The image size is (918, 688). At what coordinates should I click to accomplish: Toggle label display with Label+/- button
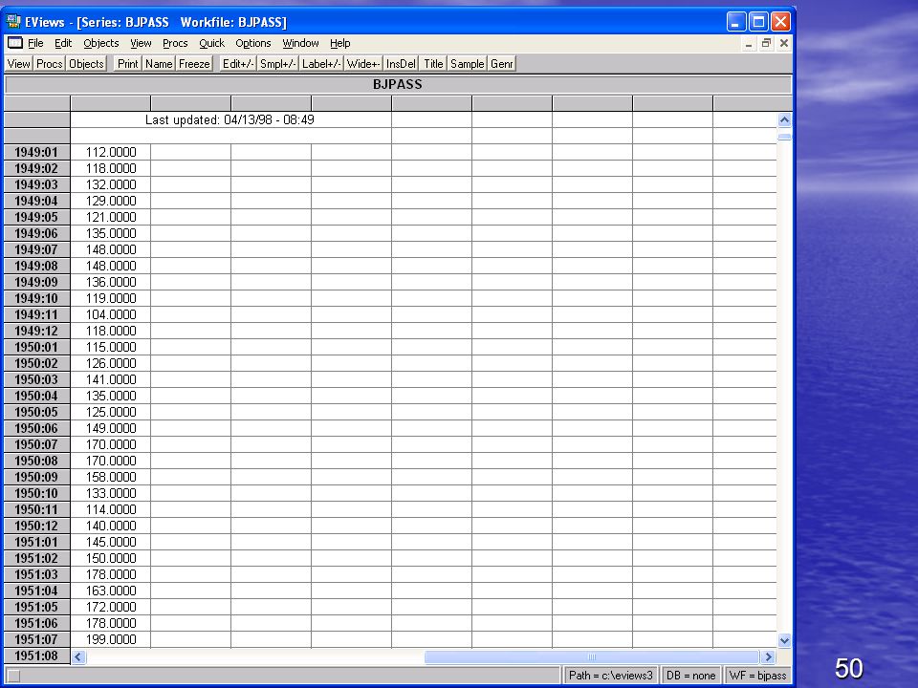(321, 64)
